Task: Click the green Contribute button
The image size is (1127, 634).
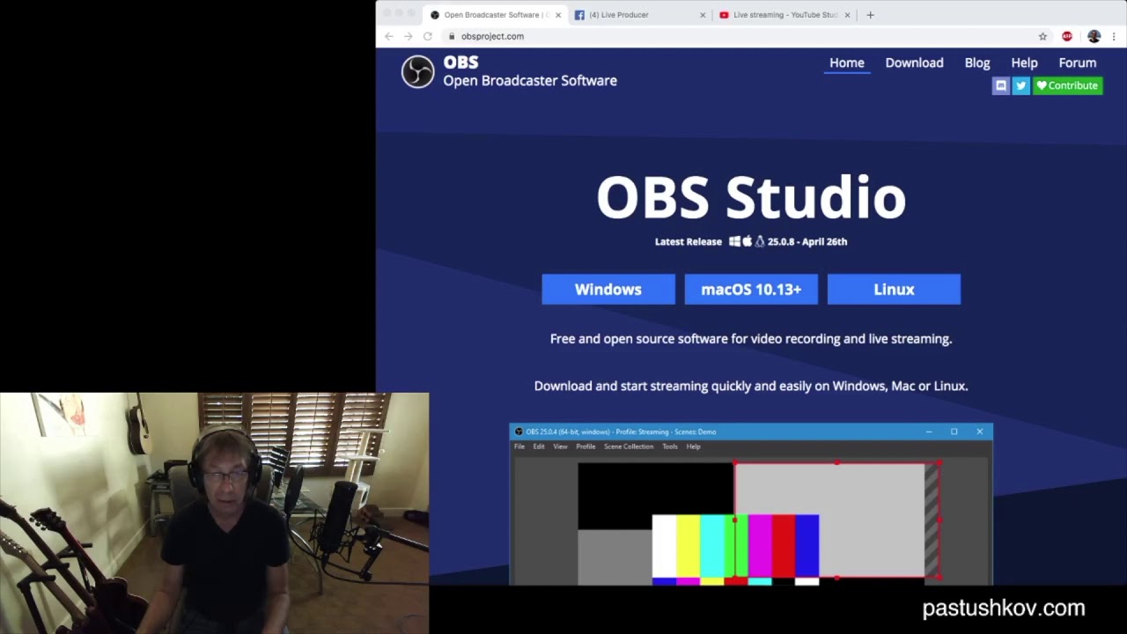Action: (x=1067, y=85)
